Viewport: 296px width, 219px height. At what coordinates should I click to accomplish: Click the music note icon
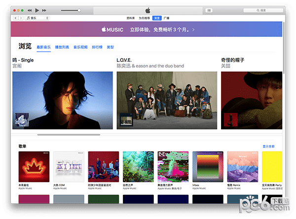point(28,18)
